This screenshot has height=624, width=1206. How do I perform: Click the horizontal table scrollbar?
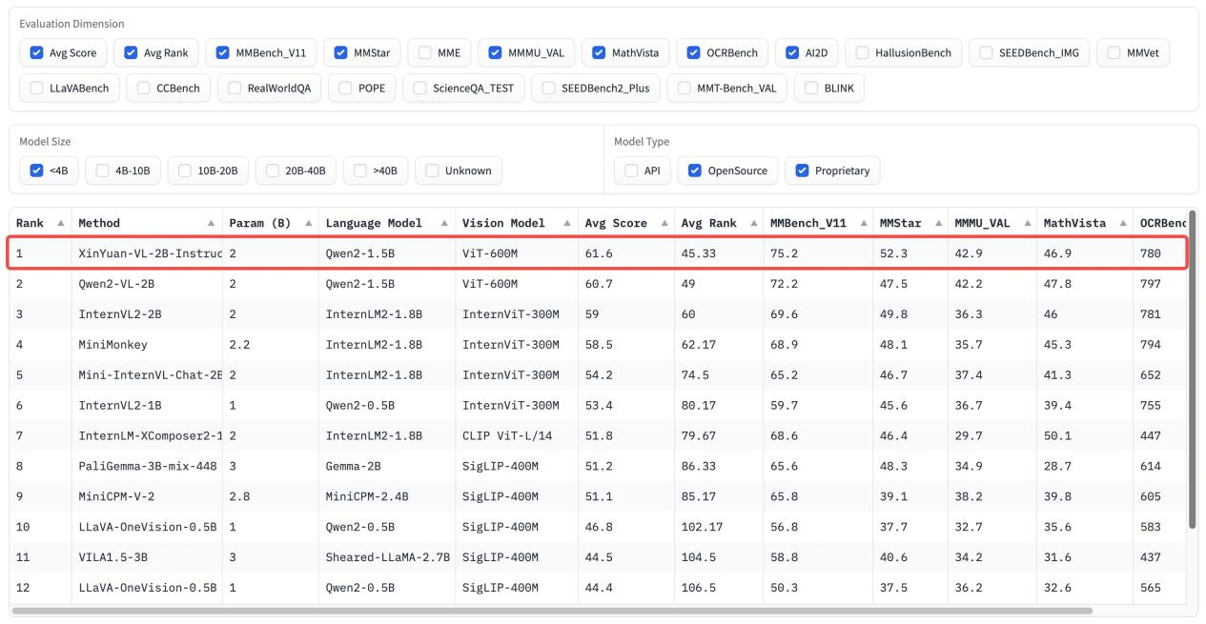pos(552,610)
